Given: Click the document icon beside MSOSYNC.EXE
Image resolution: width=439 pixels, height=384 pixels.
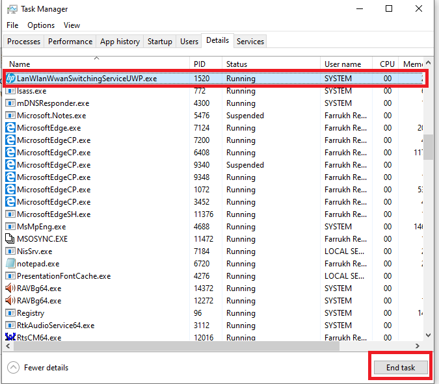Looking at the screenshot, I should pos(10,238).
